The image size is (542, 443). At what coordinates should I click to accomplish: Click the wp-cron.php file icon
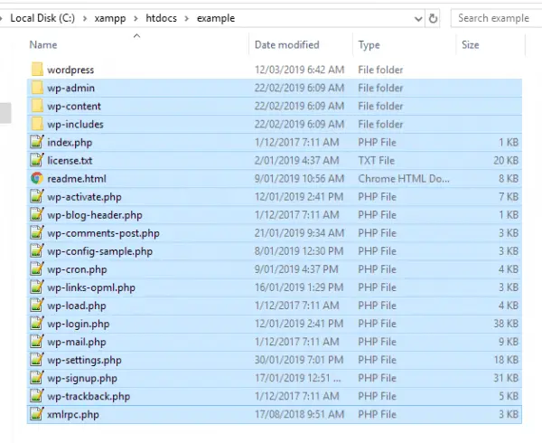click(37, 269)
